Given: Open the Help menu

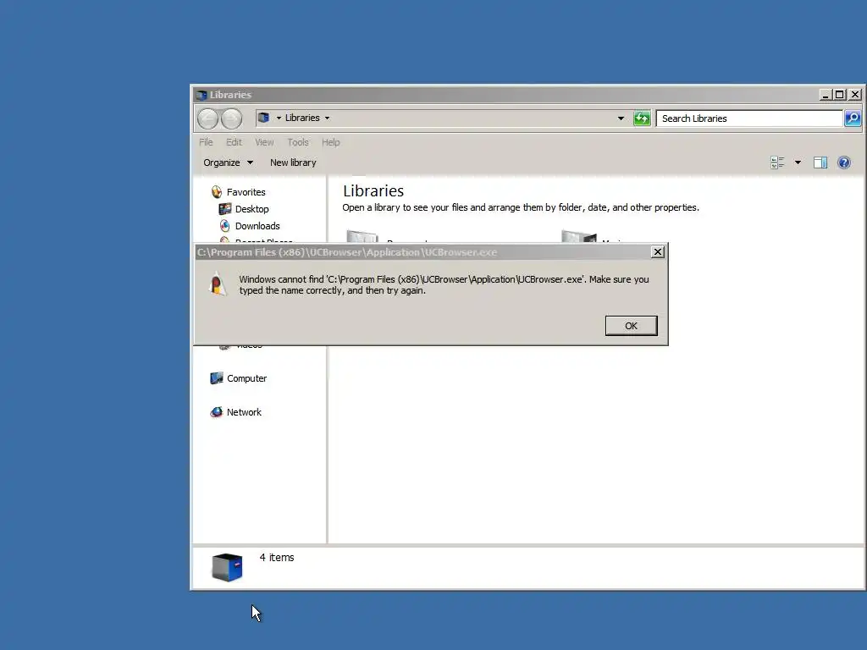Looking at the screenshot, I should coord(331,142).
